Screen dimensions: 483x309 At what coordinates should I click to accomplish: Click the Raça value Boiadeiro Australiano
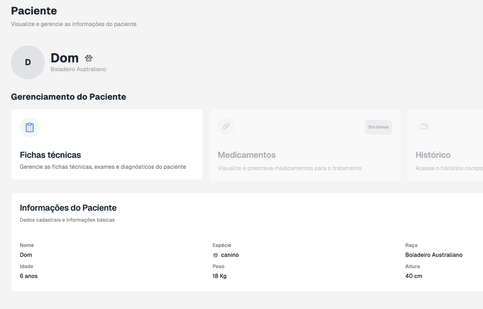tap(434, 255)
